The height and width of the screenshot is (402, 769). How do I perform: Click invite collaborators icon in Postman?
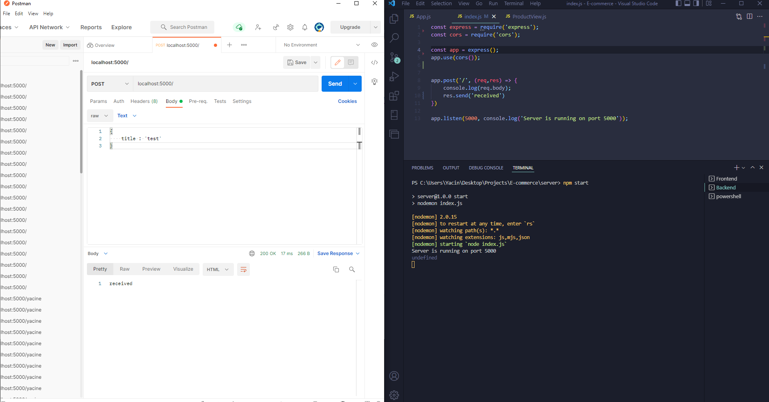[x=258, y=27]
